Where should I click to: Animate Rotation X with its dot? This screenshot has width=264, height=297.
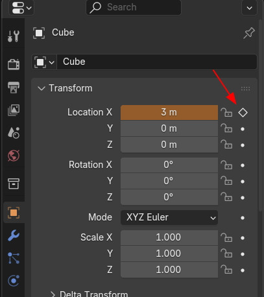(243, 165)
